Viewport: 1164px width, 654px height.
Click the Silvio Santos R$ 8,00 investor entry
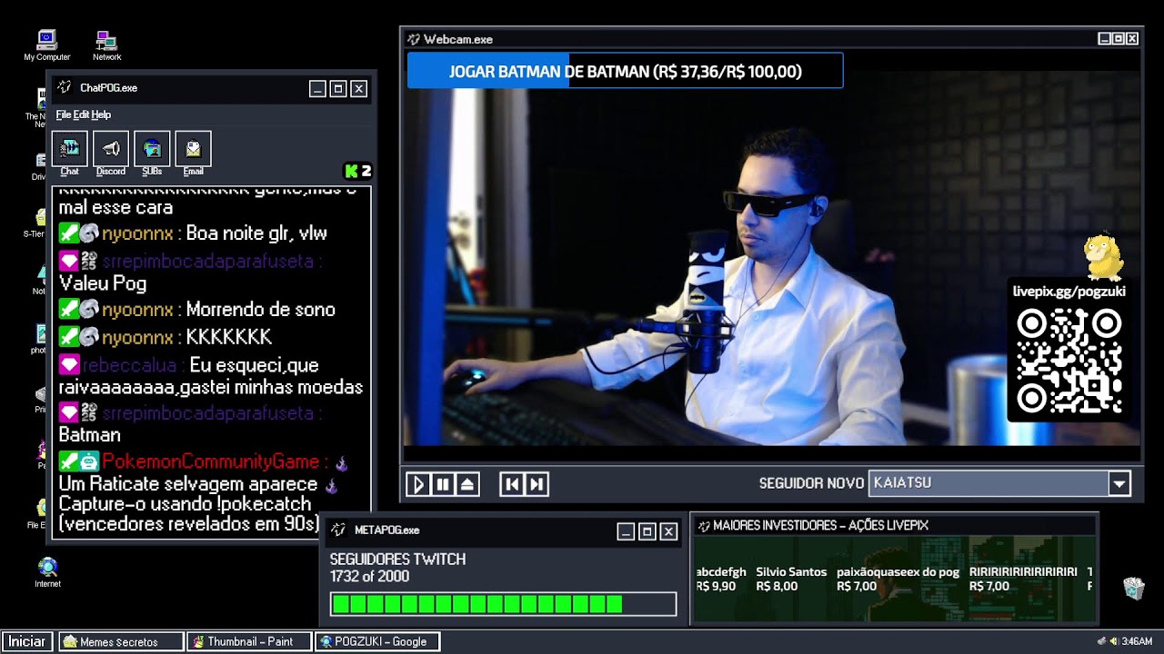point(791,580)
